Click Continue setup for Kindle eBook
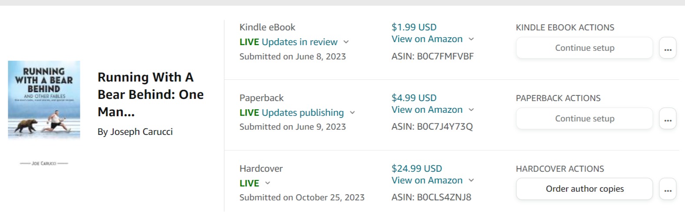The height and width of the screenshot is (222, 685). coord(584,48)
